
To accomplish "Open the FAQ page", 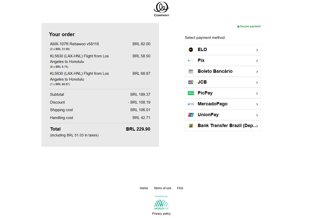I will pos(180,188).
